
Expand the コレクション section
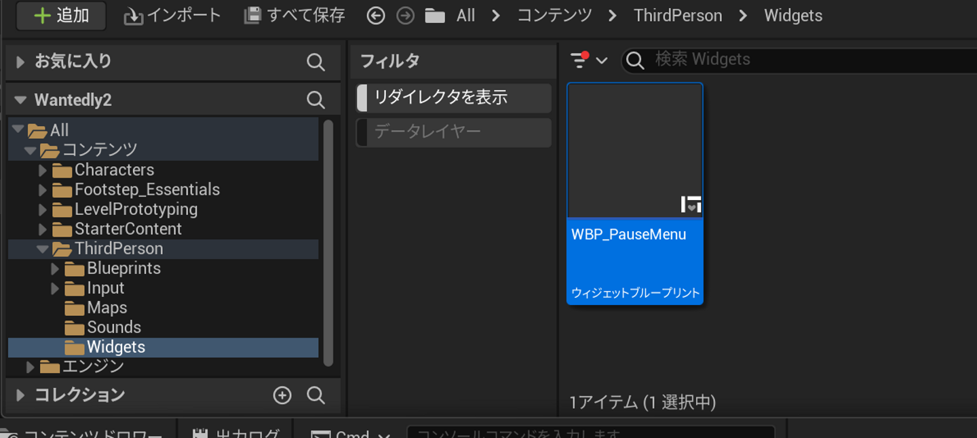[20, 395]
